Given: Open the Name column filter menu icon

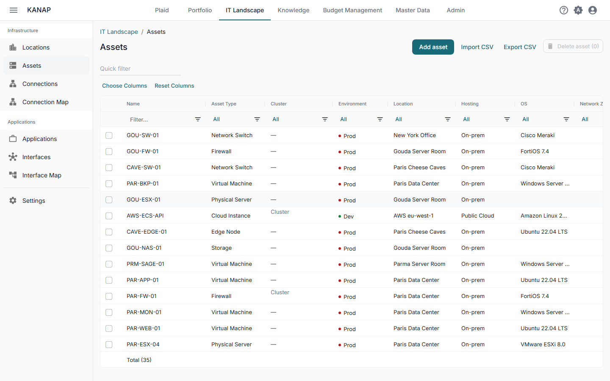Looking at the screenshot, I should [x=198, y=119].
